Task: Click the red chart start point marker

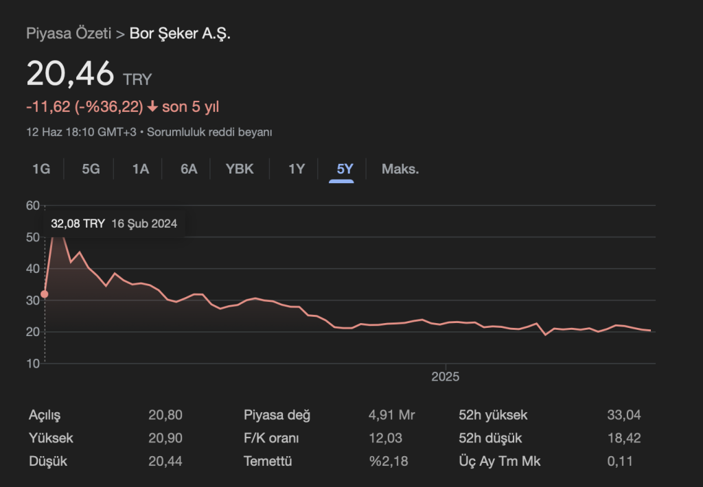Action: coord(45,294)
